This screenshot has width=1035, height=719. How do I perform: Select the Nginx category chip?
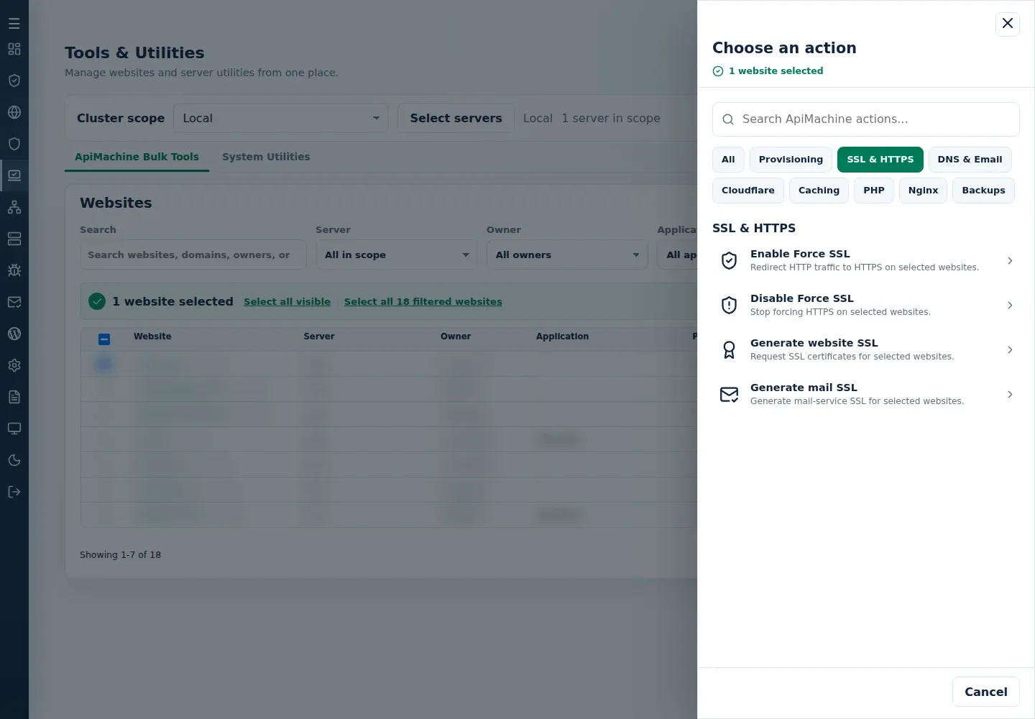tap(923, 191)
